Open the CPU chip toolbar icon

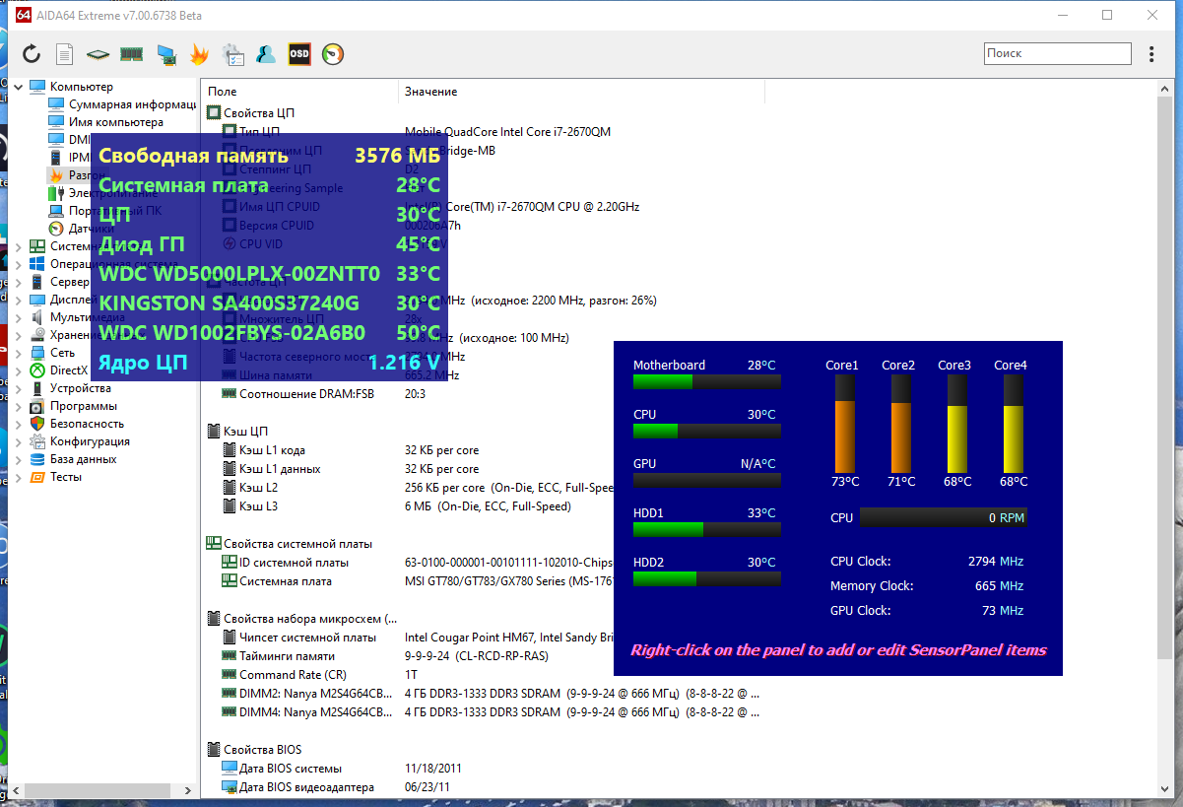[98, 55]
